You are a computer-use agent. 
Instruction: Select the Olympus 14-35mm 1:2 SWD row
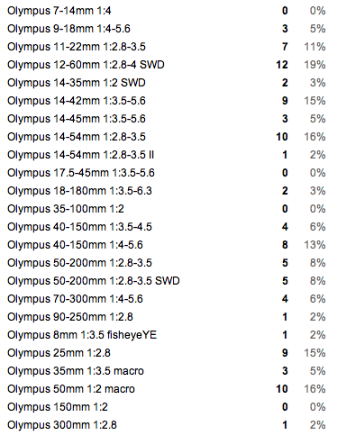click(167, 83)
